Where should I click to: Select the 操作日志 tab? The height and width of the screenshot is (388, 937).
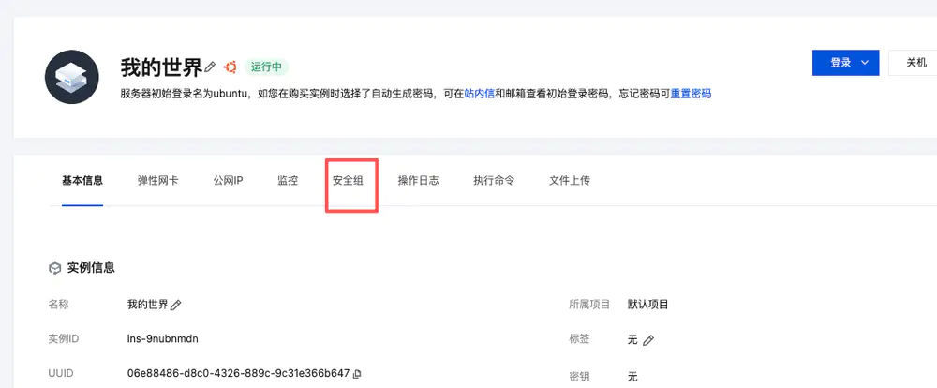[x=418, y=181]
